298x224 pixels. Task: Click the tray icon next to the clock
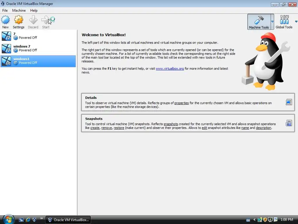pos(276,220)
